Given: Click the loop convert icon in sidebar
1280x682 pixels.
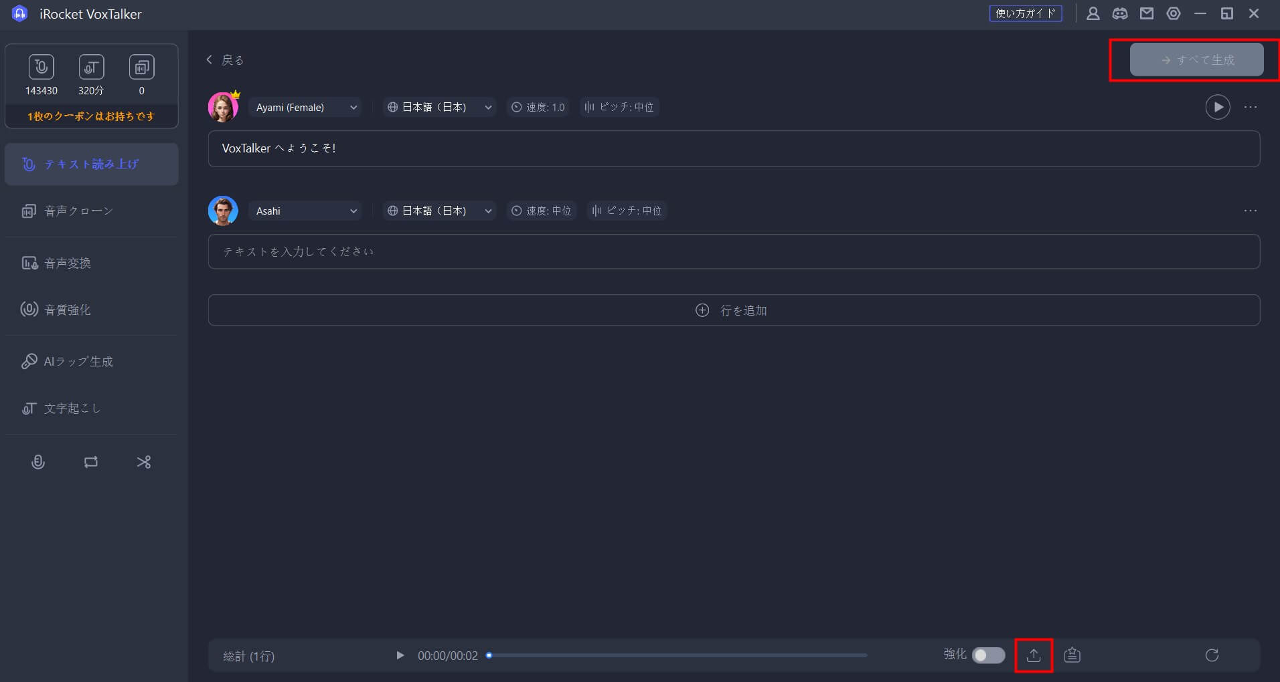Looking at the screenshot, I should click(91, 462).
